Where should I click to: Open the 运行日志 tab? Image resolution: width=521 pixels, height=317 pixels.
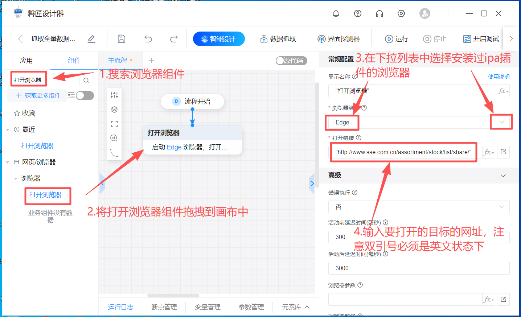[120, 307]
